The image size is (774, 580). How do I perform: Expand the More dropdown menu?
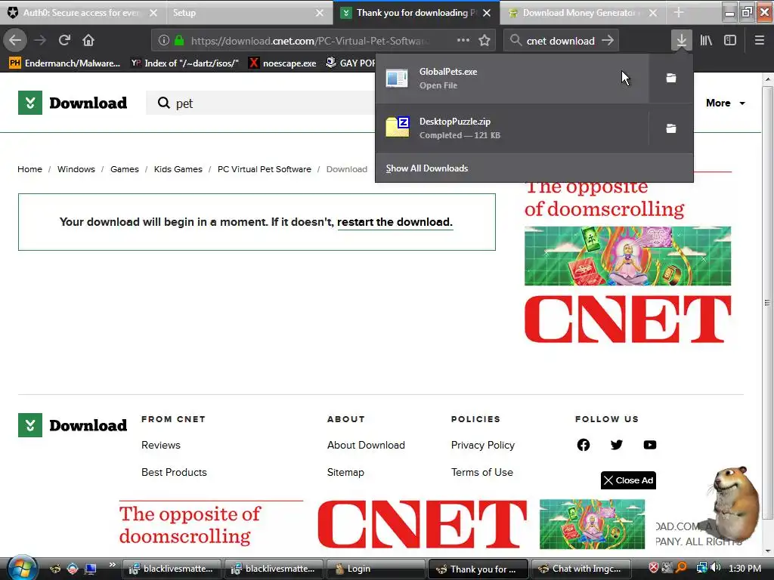pos(725,103)
